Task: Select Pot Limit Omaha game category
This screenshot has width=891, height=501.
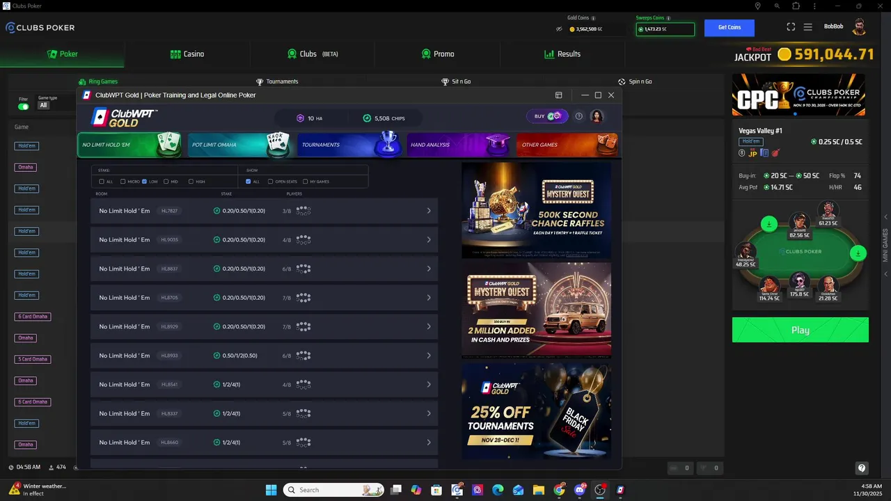Action: [239, 145]
